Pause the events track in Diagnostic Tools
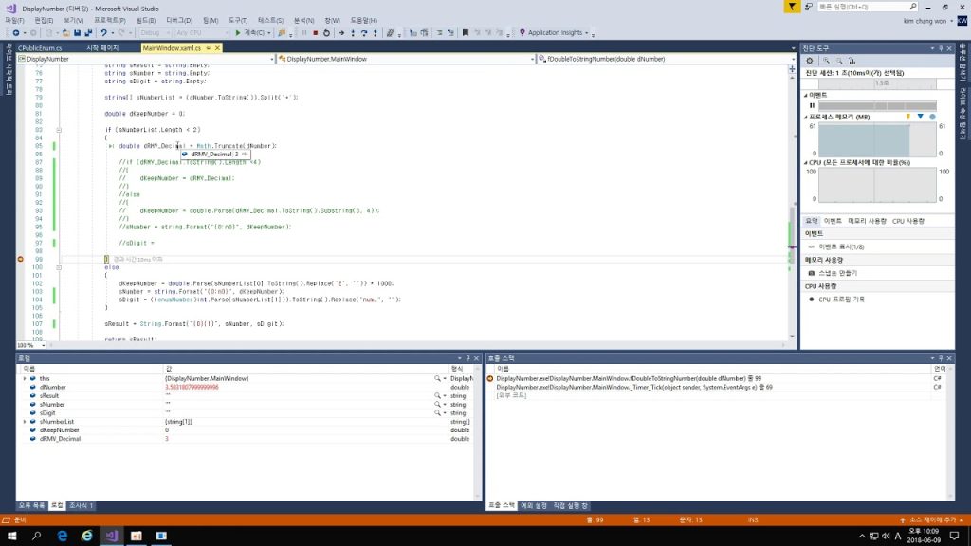The width and height of the screenshot is (971, 546). pos(811,105)
